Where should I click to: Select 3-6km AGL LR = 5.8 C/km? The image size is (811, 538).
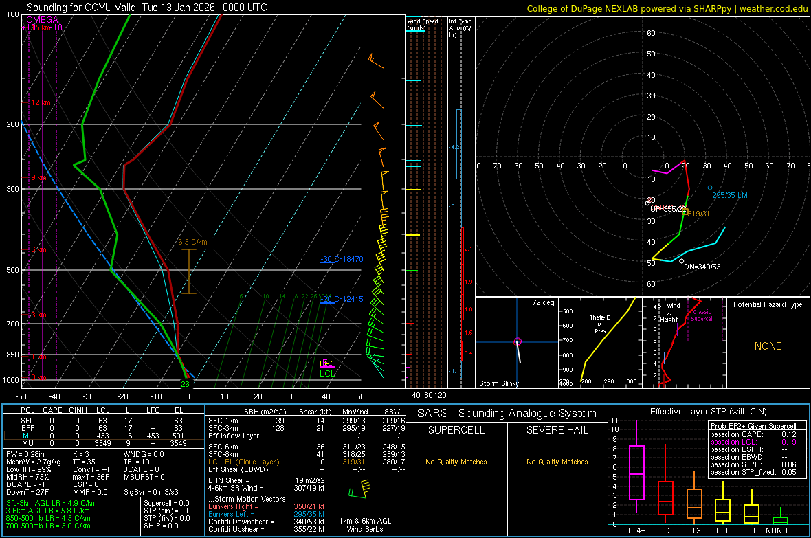click(x=48, y=511)
